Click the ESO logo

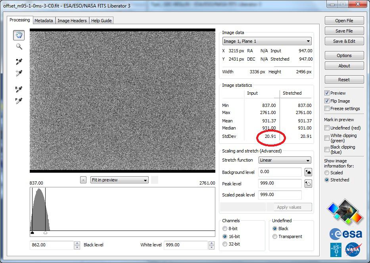point(336,250)
